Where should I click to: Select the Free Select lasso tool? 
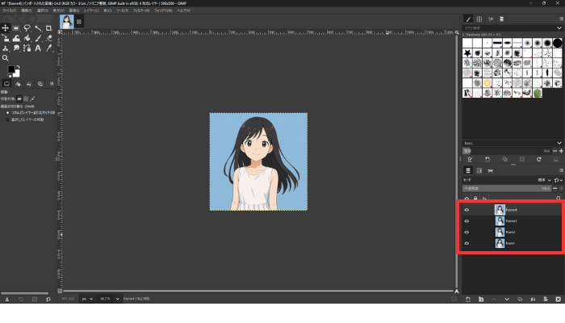(x=27, y=28)
